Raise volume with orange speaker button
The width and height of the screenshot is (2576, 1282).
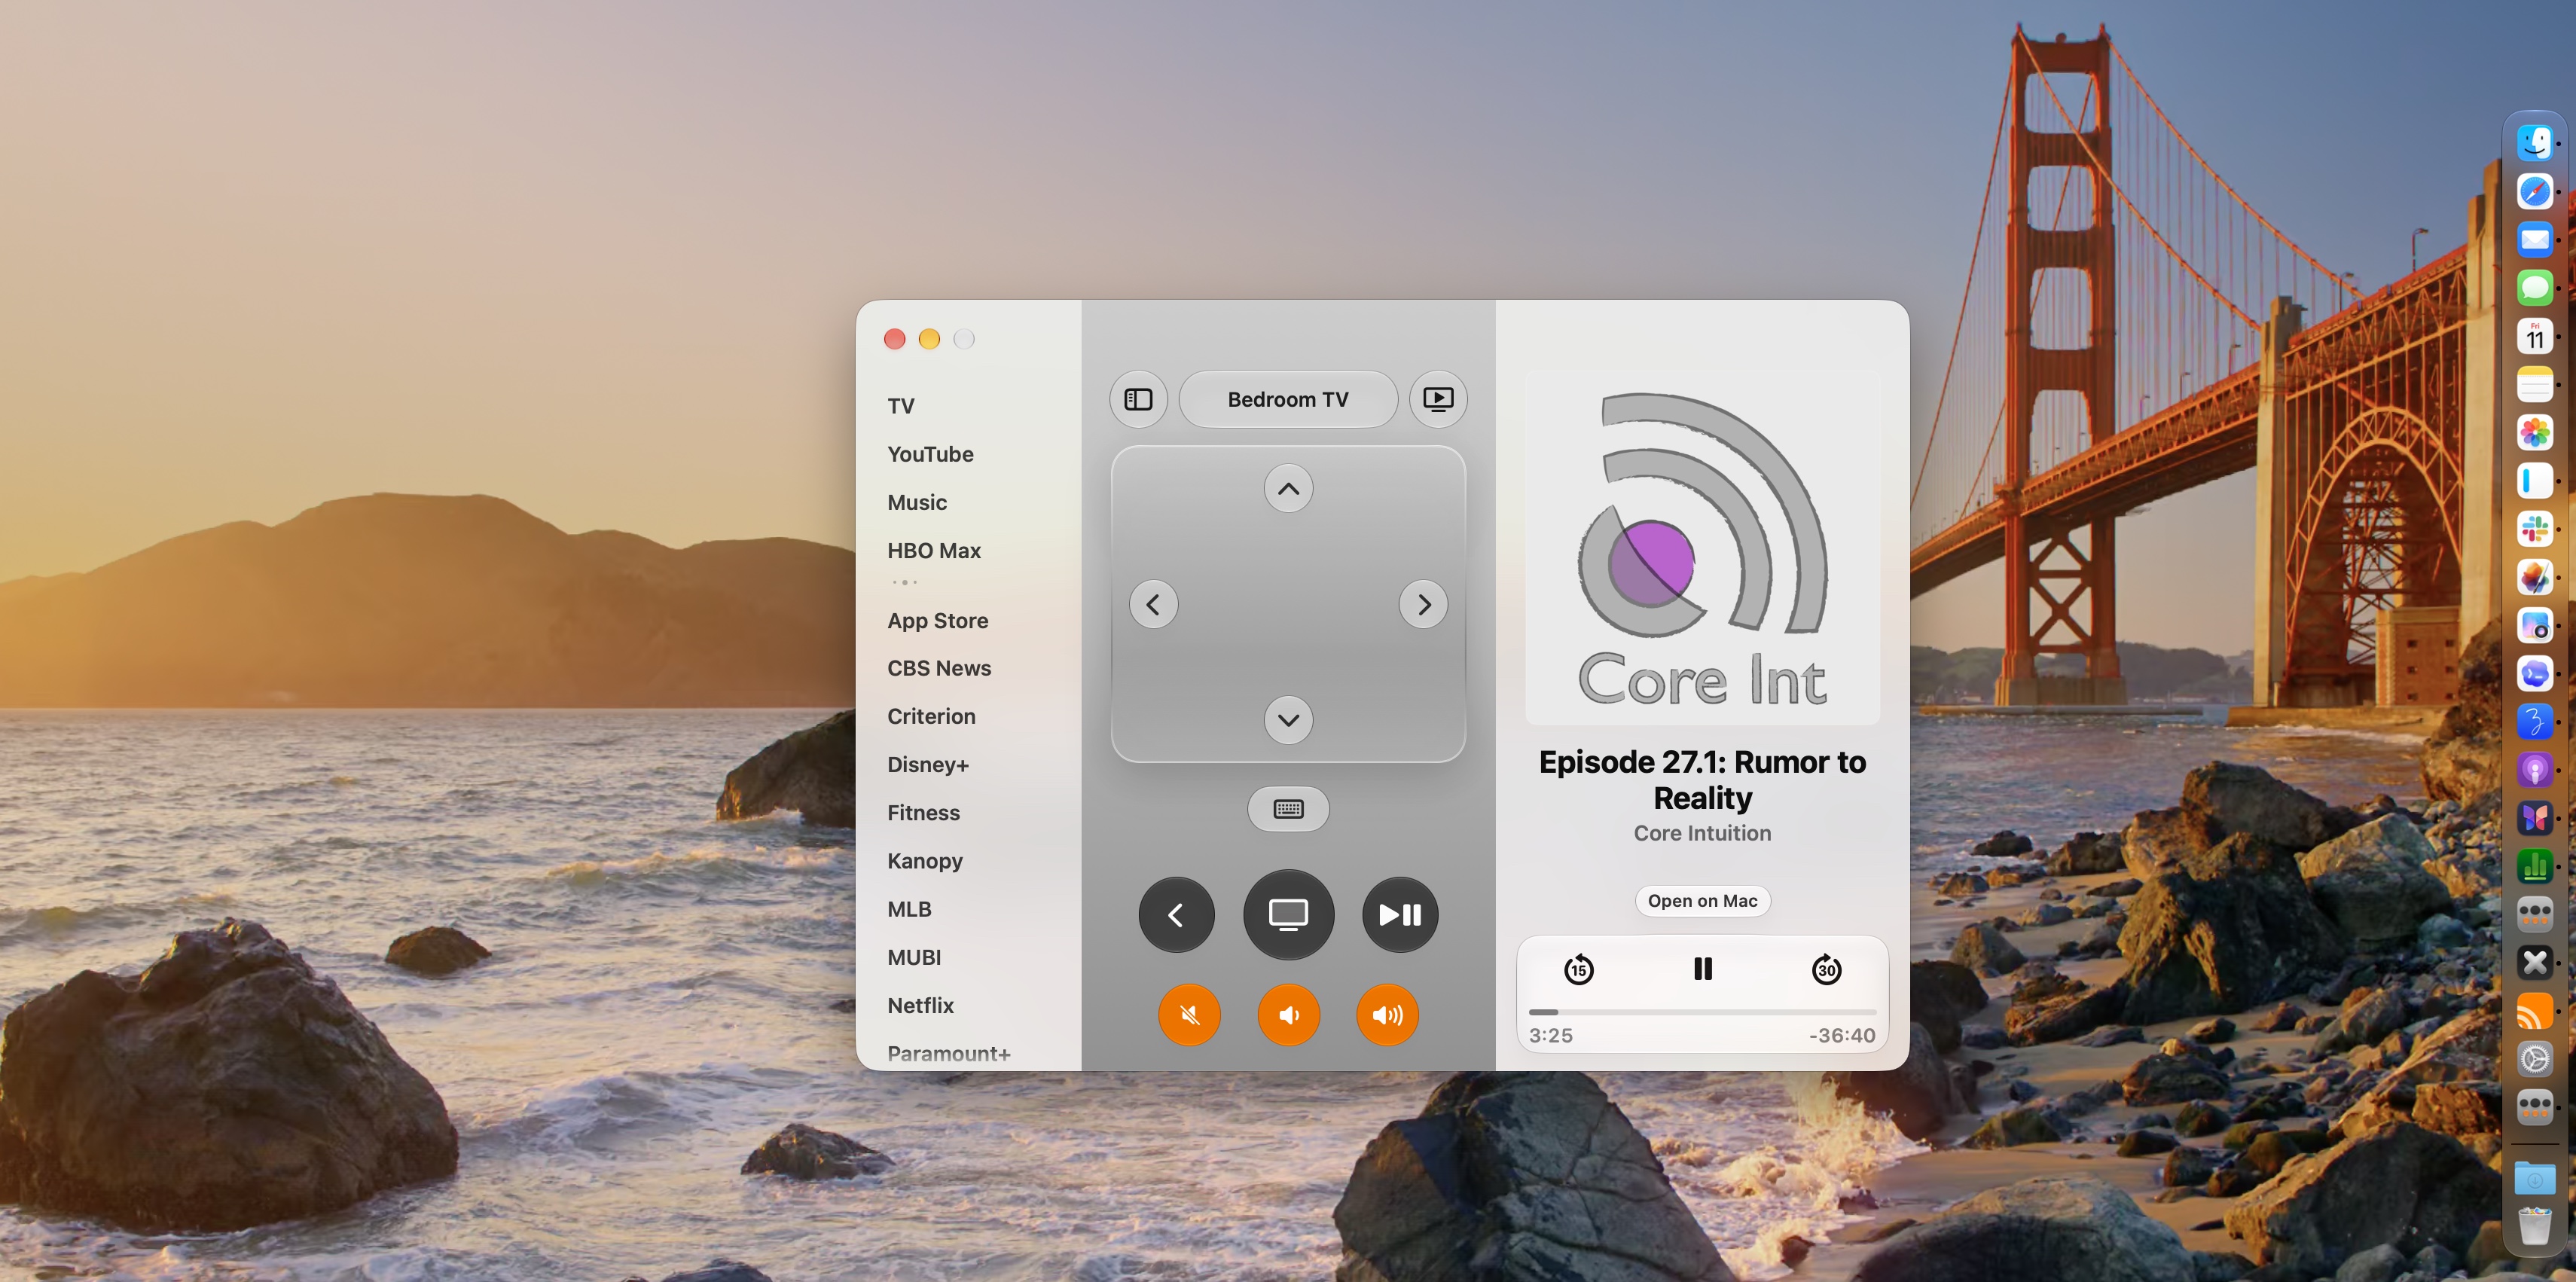pyautogui.click(x=1387, y=1015)
